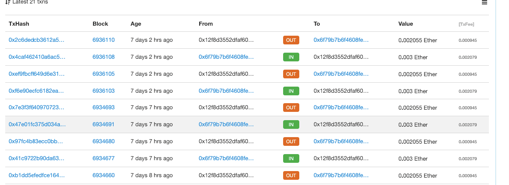Go to block 6936108 details

point(104,57)
